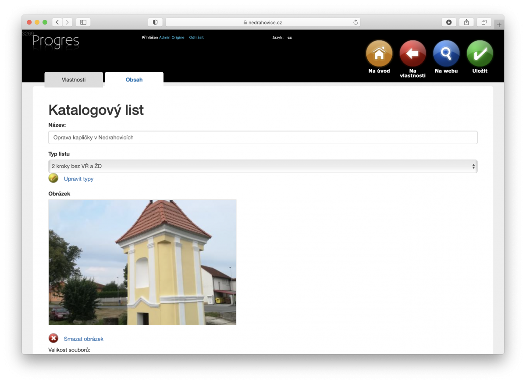Open Upravit typy link
526x383 pixels.
(x=79, y=179)
